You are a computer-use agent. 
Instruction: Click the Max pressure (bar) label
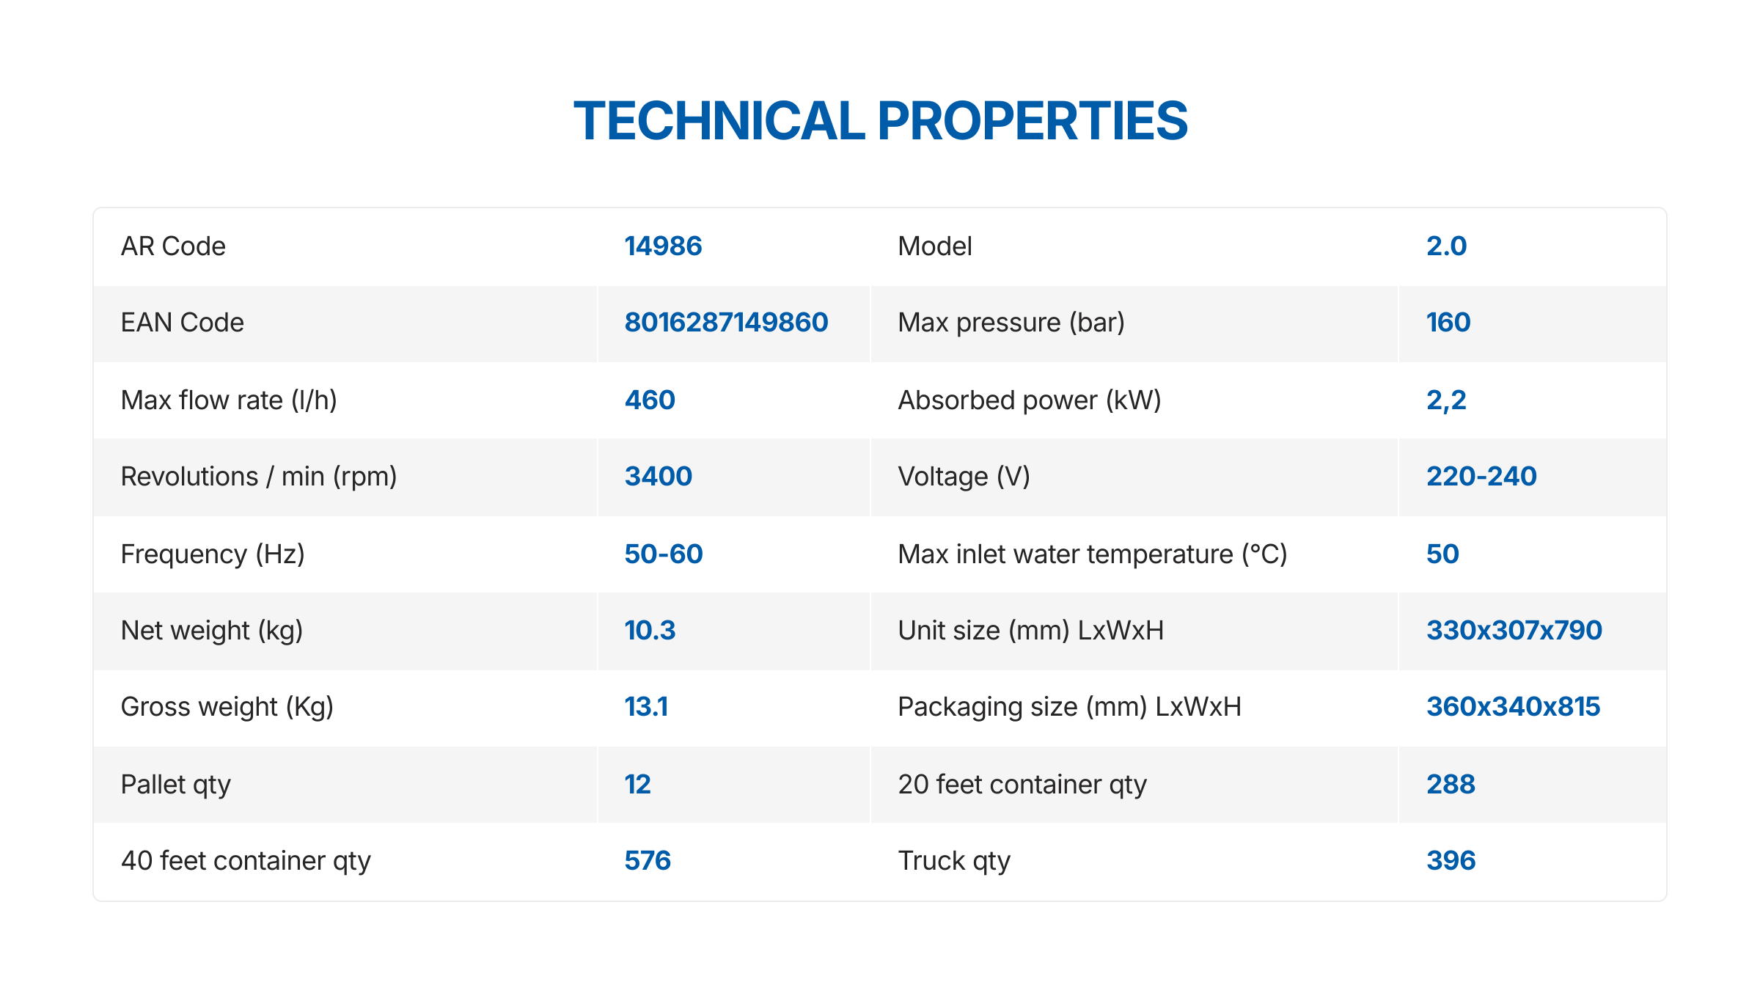click(1011, 323)
